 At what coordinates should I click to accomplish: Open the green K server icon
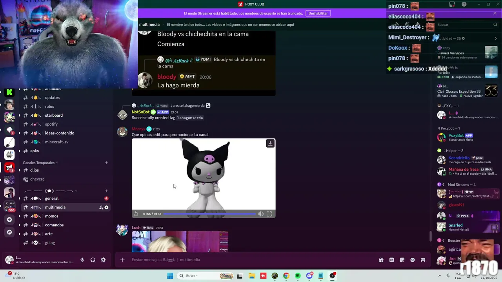9,92
